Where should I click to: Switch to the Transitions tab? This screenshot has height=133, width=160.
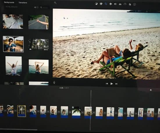[23, 3]
